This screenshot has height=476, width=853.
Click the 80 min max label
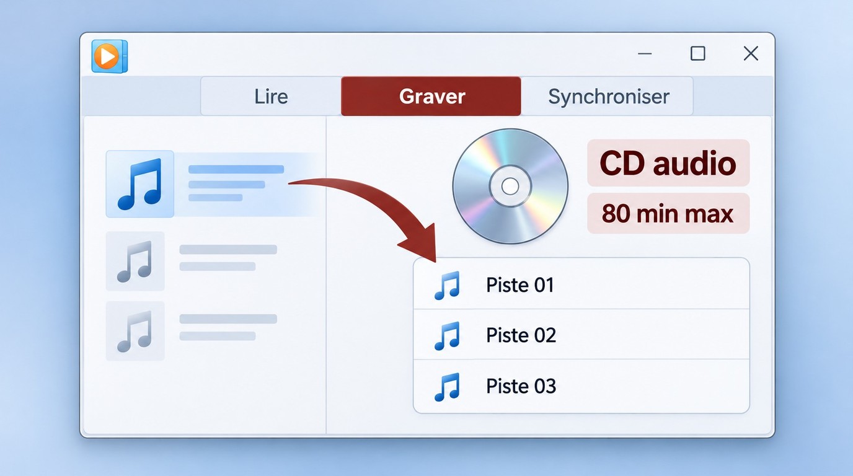[x=668, y=214]
